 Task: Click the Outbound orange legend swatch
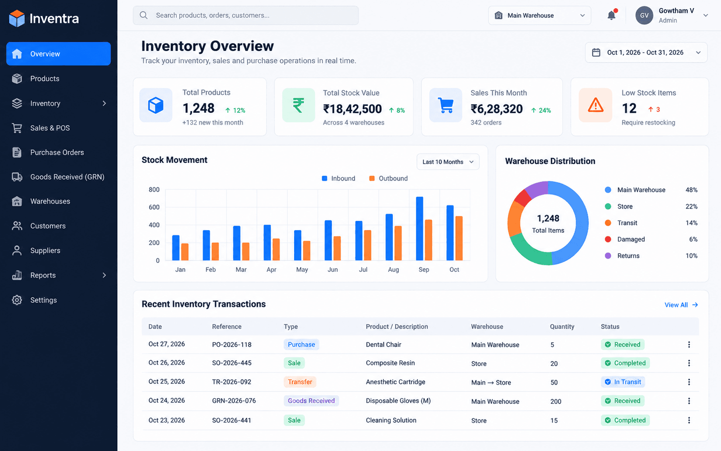[x=372, y=178]
